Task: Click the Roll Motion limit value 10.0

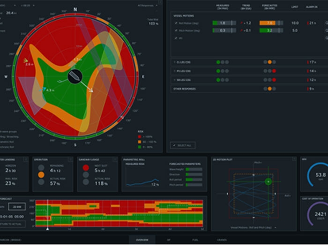Action: [x=295, y=23]
